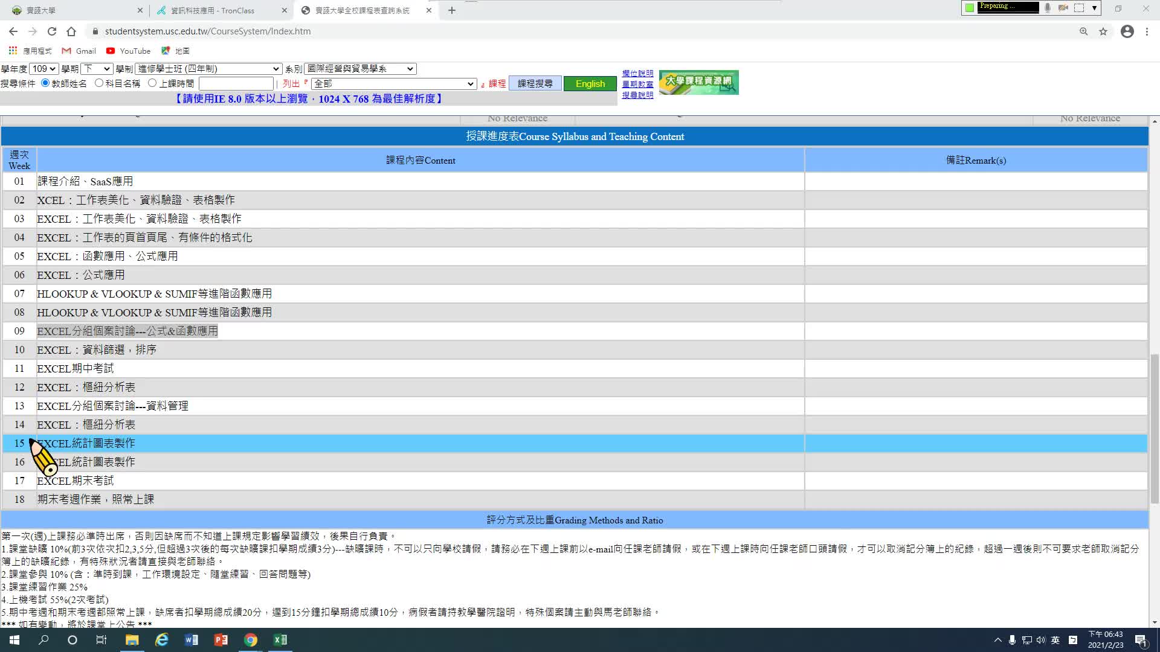
Task: Show hidden system tray icons
Action: (997, 640)
